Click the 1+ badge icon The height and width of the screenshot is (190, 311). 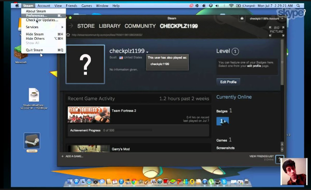(223, 121)
